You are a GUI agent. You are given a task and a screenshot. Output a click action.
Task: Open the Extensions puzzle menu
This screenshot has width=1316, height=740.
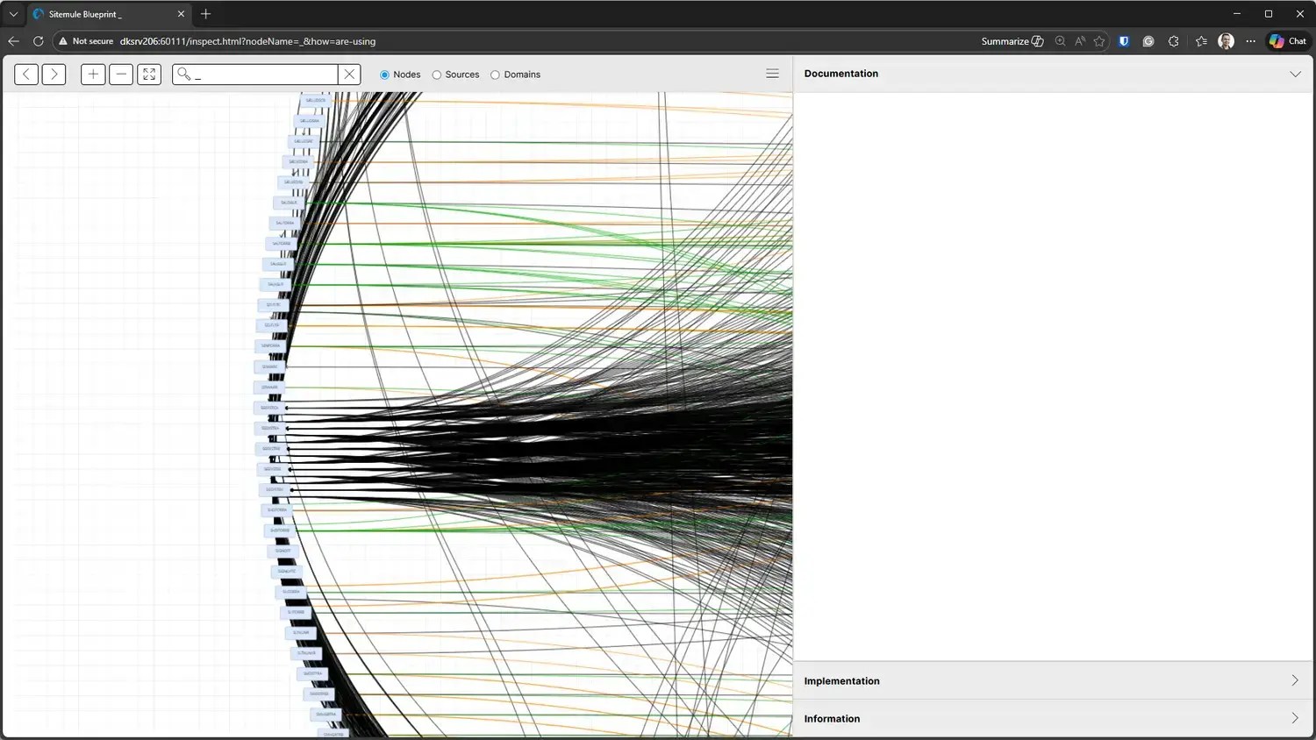[x=1174, y=41]
